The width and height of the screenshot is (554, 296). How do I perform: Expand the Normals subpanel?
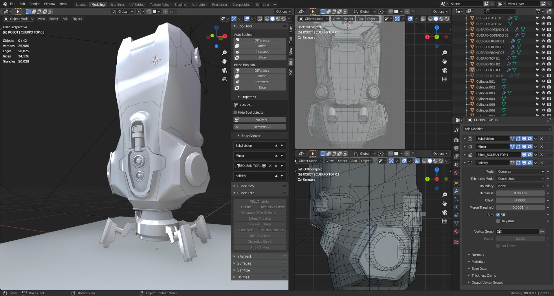pos(478,255)
